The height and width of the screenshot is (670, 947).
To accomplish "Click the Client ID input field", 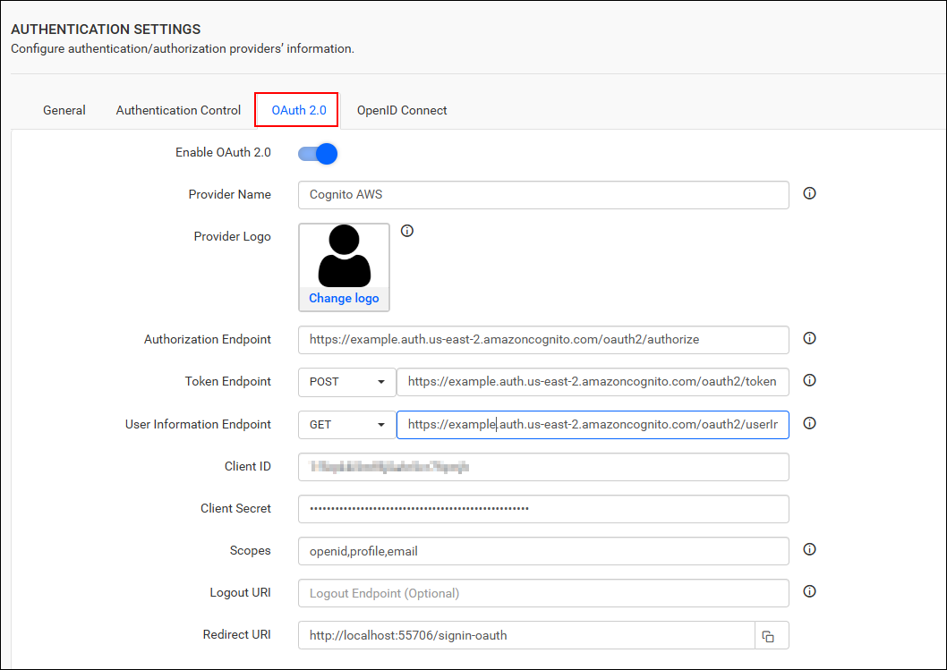I will coord(543,467).
